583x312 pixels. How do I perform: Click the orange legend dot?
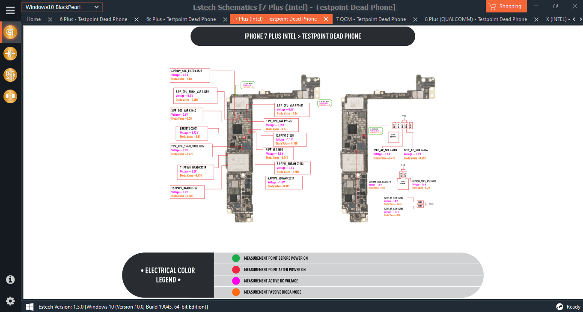pyautogui.click(x=236, y=292)
